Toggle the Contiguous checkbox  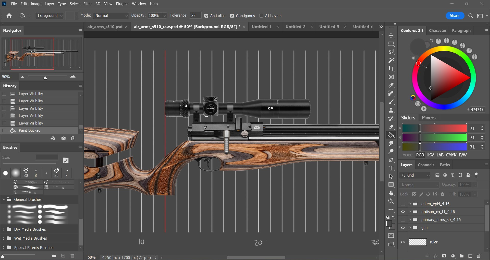click(x=232, y=16)
